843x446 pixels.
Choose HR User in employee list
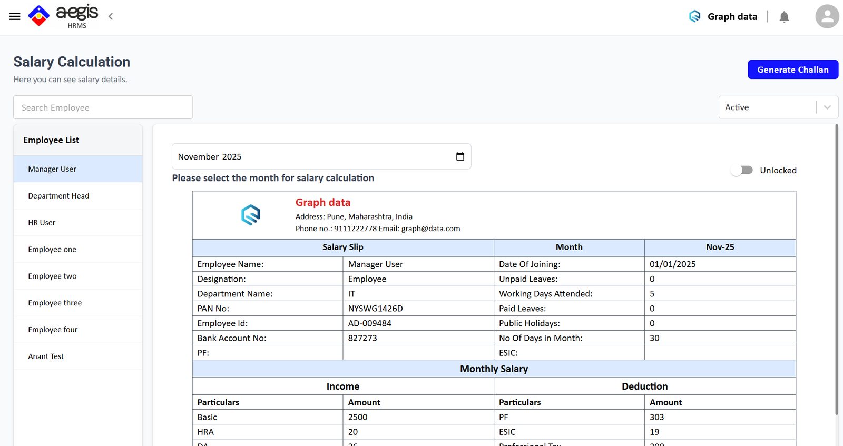pyautogui.click(x=42, y=223)
